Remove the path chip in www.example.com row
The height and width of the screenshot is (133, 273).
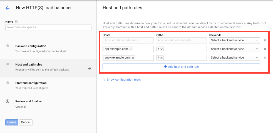162,58
